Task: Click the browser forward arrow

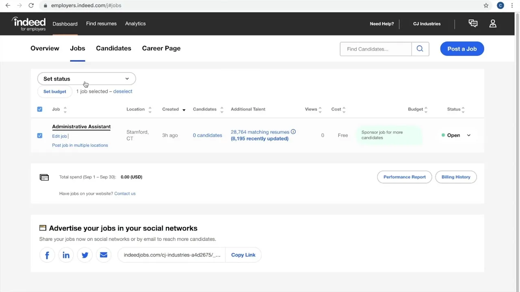Action: click(19, 5)
